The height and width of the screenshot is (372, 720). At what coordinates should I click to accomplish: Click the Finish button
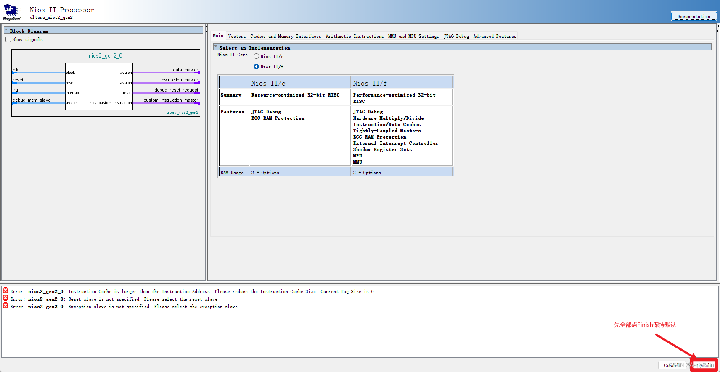click(704, 365)
